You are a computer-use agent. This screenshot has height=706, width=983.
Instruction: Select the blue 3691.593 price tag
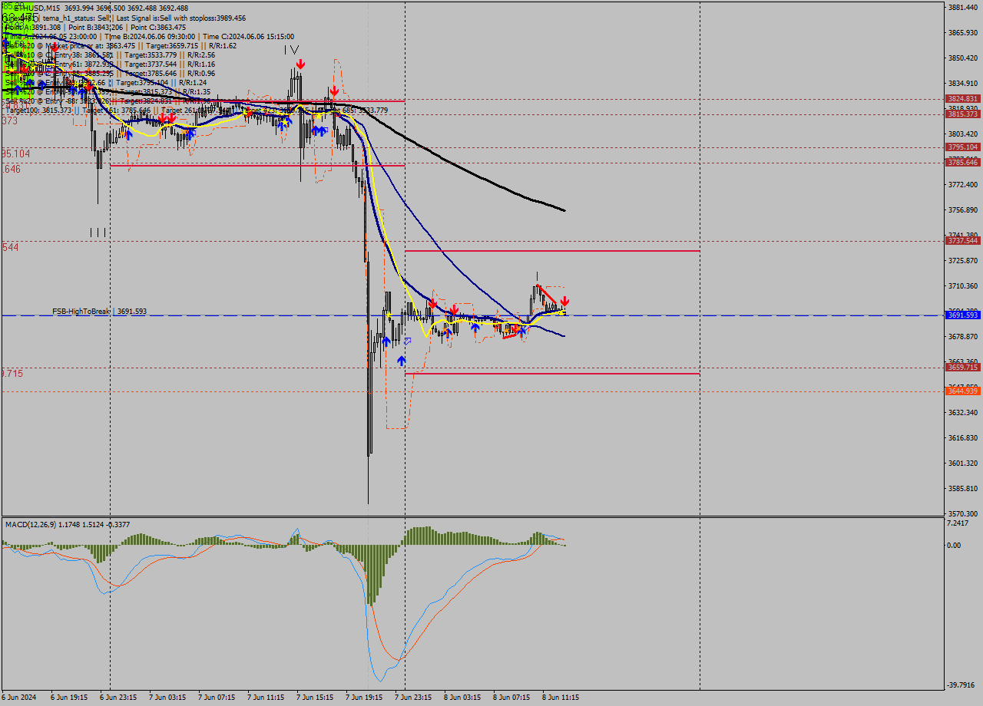coord(962,315)
